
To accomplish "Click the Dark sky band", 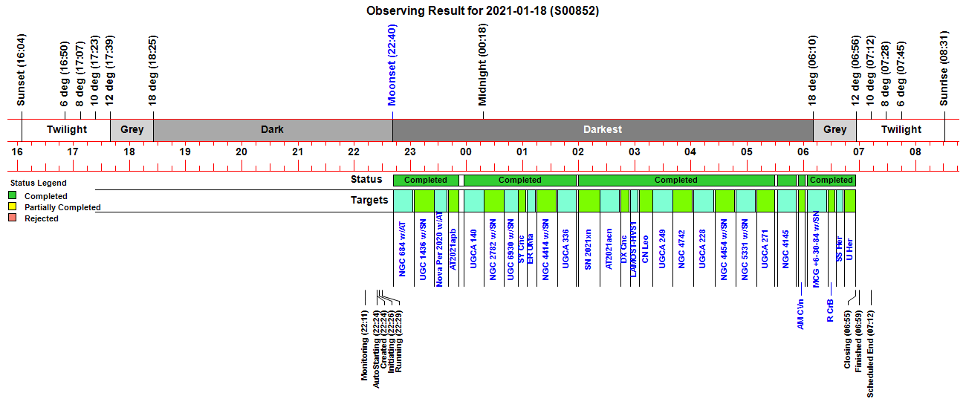I will [x=273, y=129].
